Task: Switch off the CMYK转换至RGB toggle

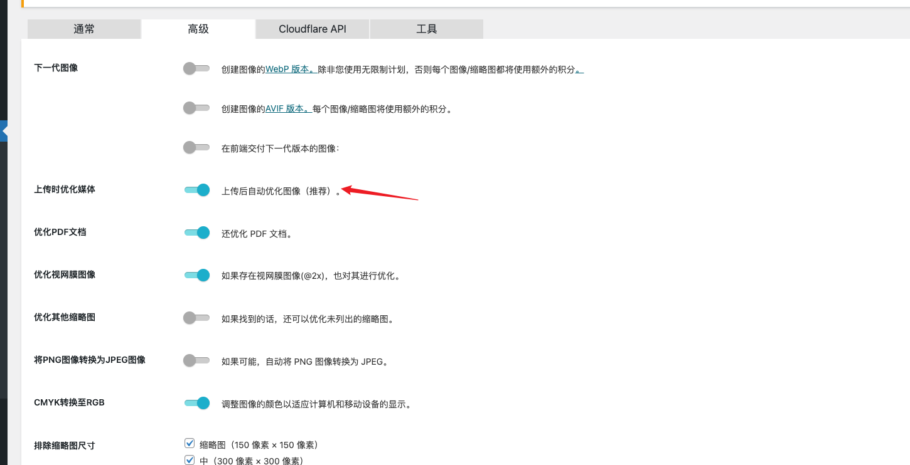Action: point(196,403)
